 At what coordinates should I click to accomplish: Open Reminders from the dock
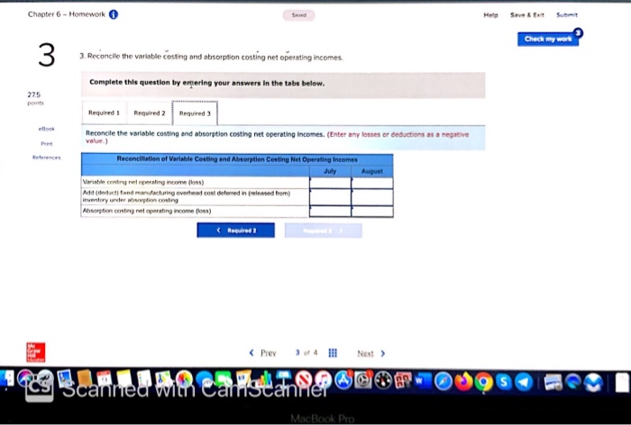[x=144, y=379]
